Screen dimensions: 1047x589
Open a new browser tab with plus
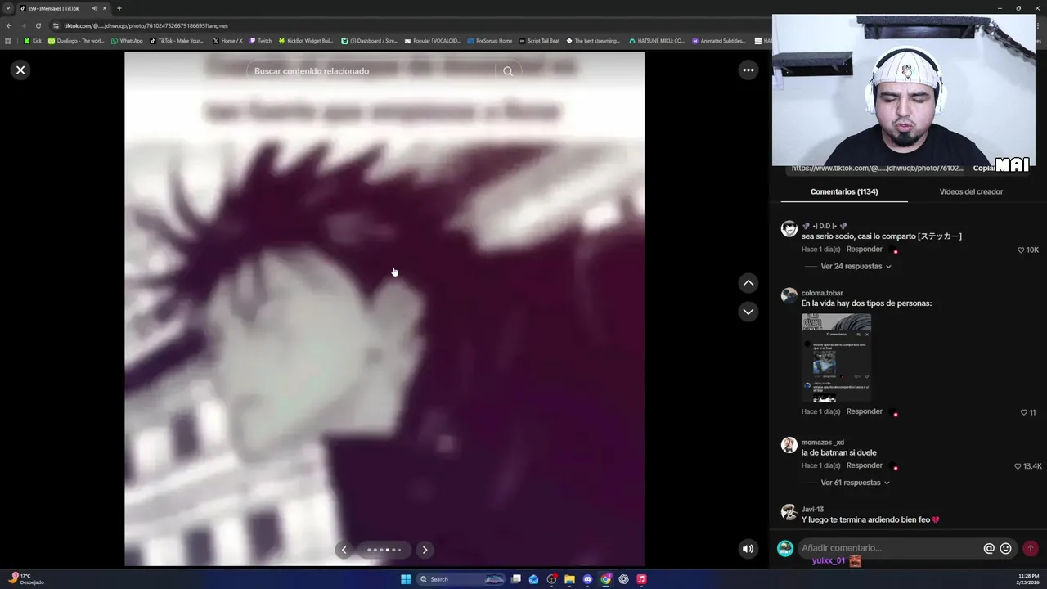click(119, 8)
